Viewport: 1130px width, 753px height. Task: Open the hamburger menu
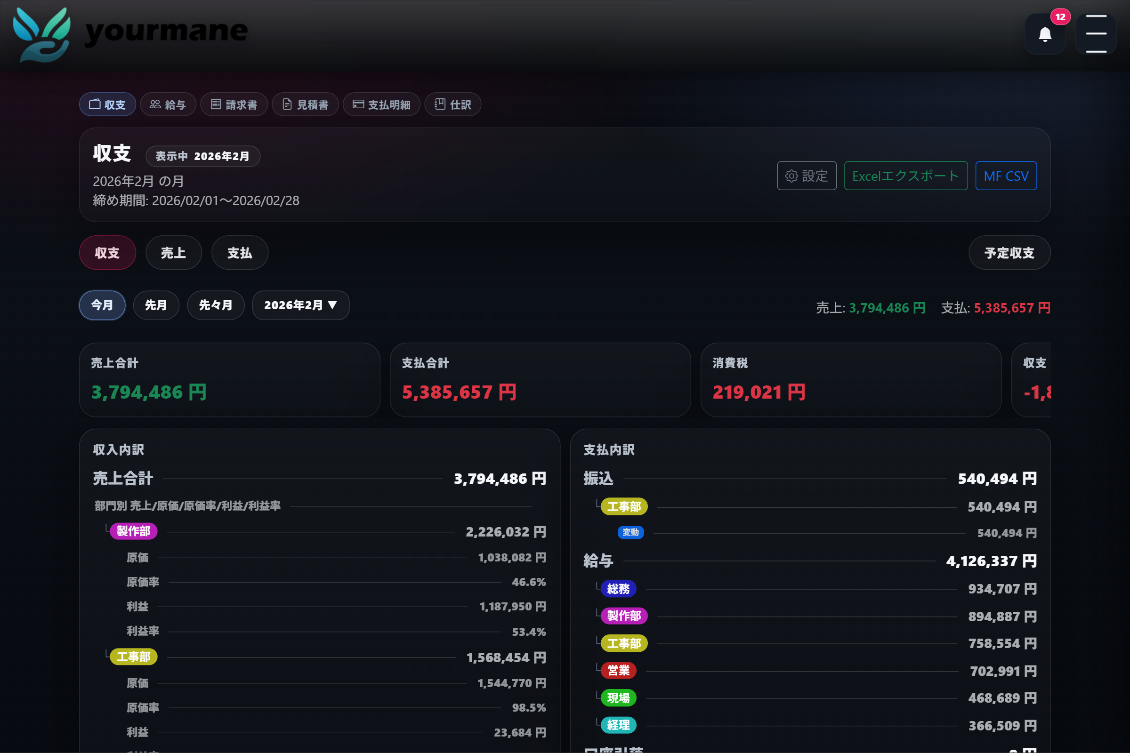coord(1096,34)
